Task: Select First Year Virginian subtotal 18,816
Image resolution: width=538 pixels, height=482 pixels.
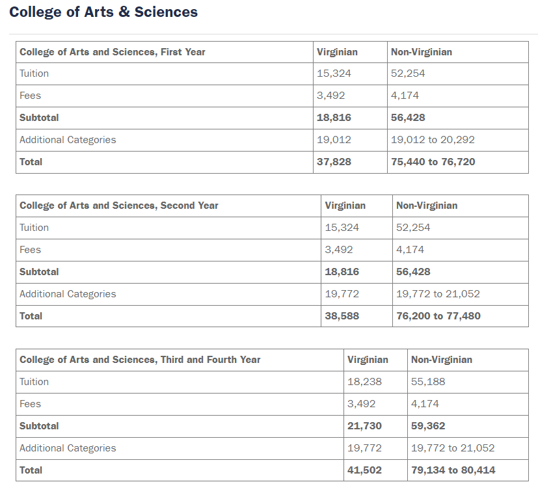Action: 334,118
